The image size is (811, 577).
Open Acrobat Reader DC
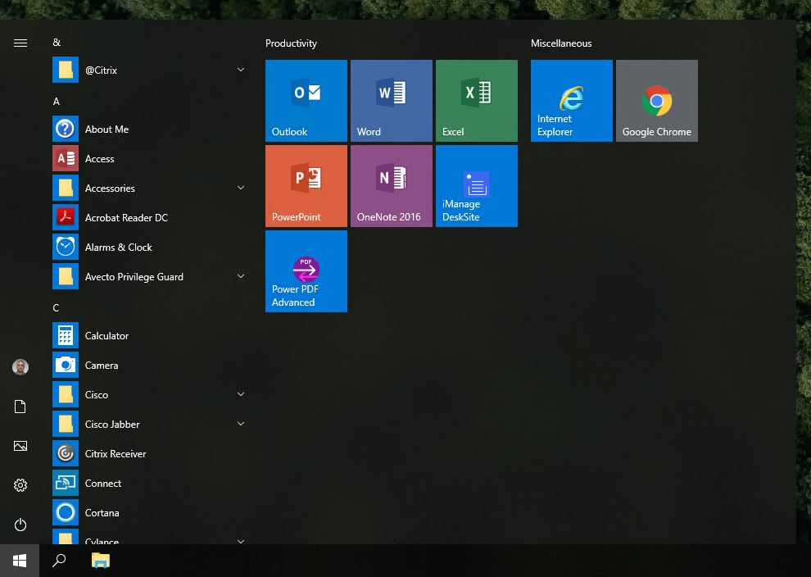tap(150, 217)
